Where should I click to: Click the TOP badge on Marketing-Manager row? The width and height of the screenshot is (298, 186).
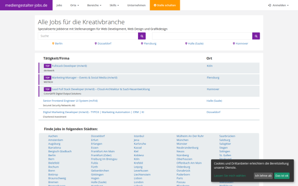coord(47,78)
